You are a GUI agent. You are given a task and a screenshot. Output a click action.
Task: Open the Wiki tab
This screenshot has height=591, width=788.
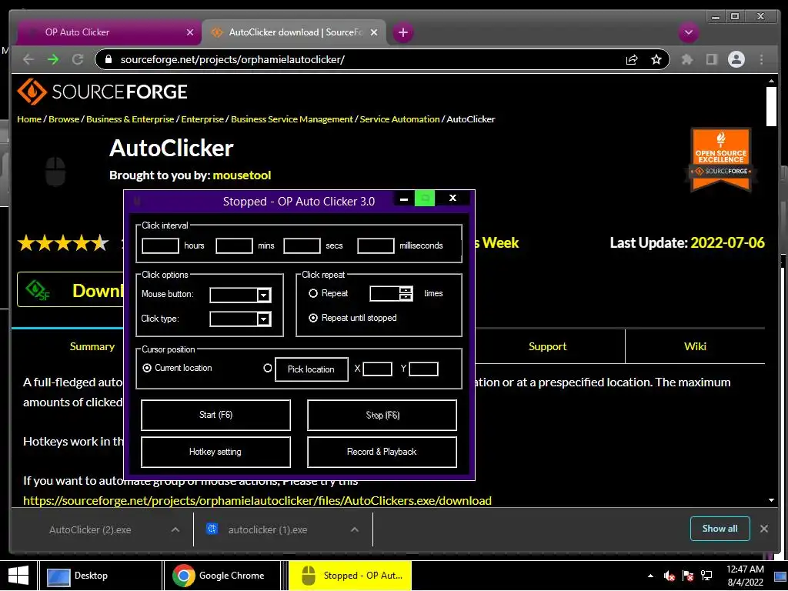695,347
